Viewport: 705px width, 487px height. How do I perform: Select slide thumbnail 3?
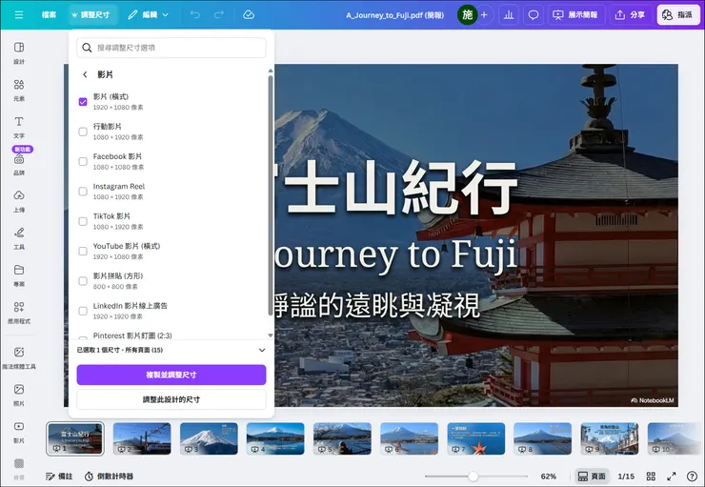point(209,438)
